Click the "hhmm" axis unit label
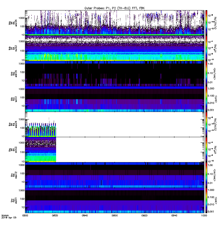This screenshot has width=218, height=232. point(5,215)
